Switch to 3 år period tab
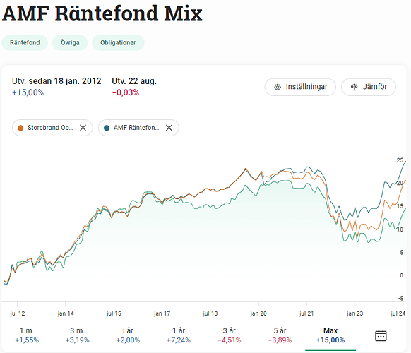The height and width of the screenshot is (353, 411). coord(229,335)
